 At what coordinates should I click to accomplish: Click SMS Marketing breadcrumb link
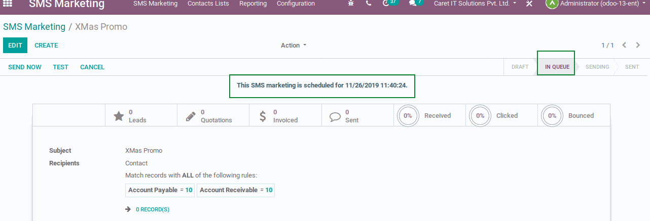point(34,27)
